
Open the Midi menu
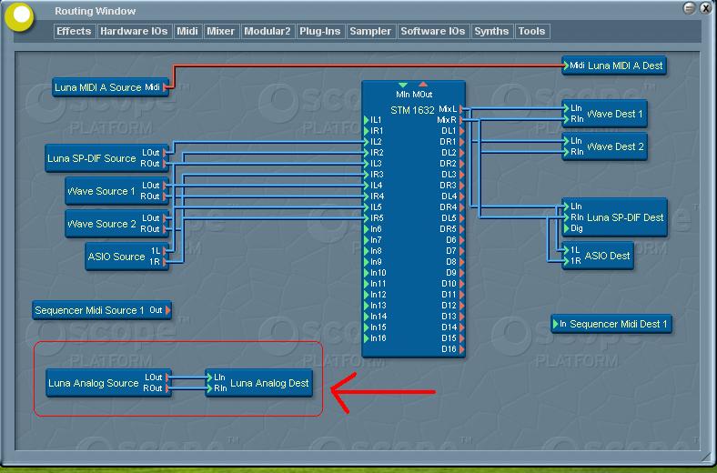[x=187, y=31]
